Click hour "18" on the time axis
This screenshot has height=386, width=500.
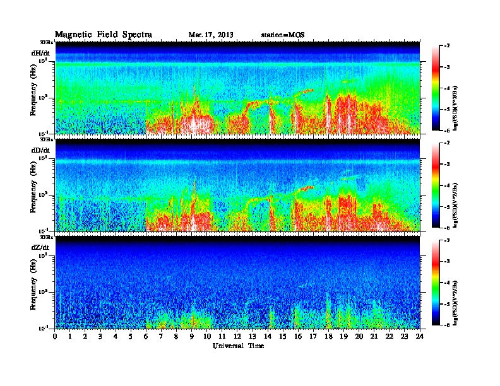328,337
